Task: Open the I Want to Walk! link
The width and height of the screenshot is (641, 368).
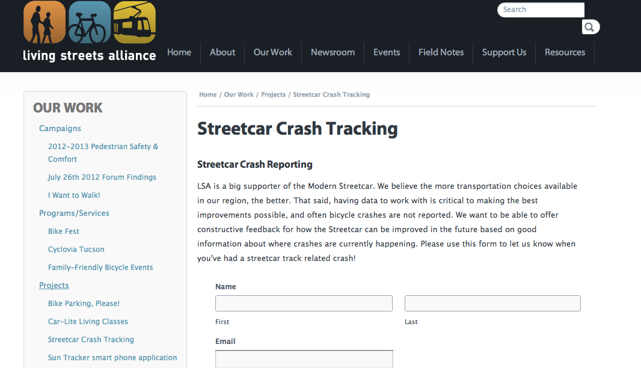Action: [x=74, y=195]
